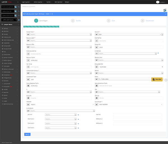Open the Durum dropdown showing Açık

131,34
